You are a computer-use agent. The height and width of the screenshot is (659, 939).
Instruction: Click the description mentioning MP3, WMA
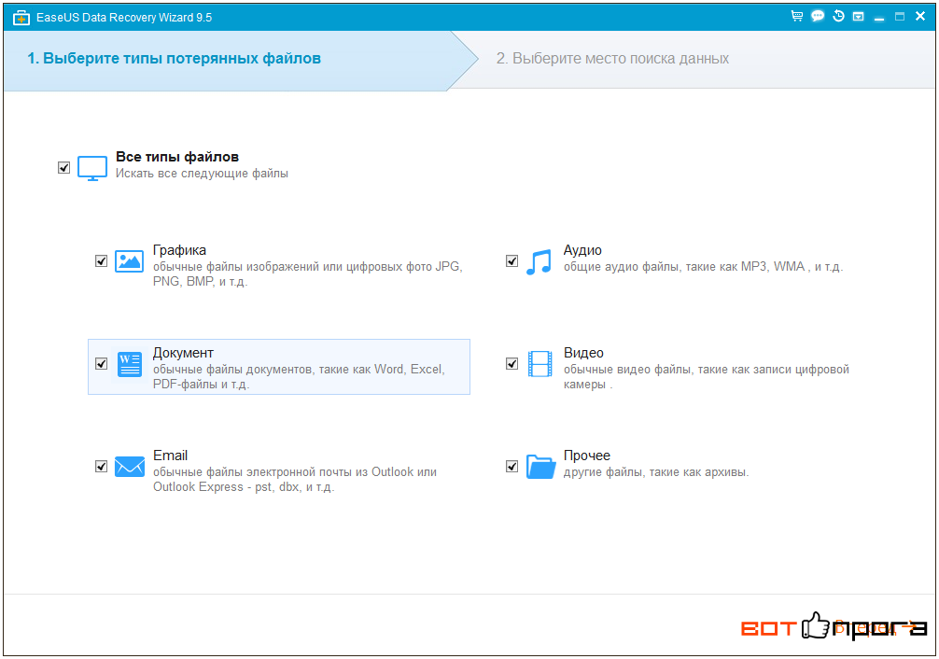703,267
